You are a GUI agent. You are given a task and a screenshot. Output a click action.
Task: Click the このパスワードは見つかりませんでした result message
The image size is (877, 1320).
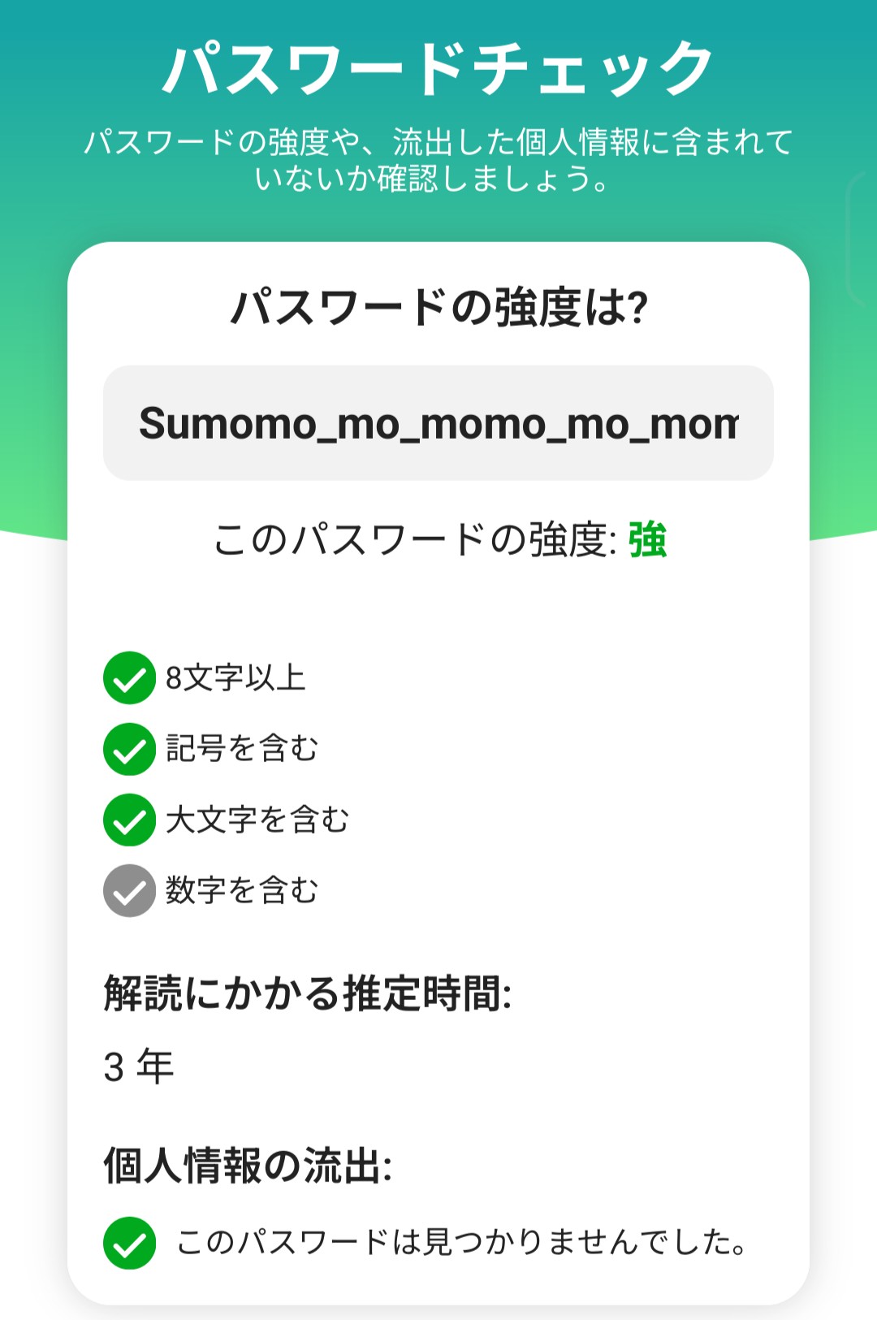(x=461, y=1243)
